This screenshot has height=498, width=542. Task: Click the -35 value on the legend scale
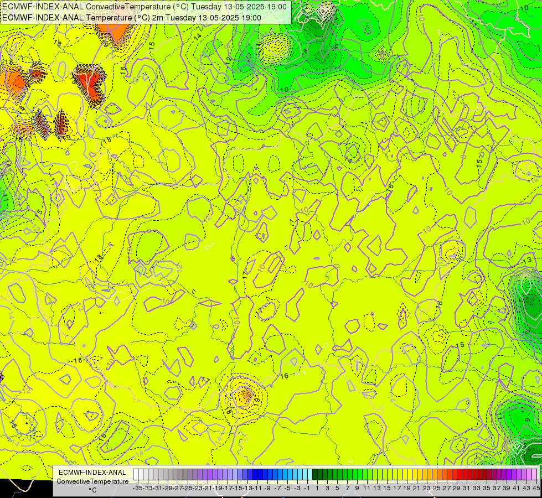pyautogui.click(x=137, y=489)
